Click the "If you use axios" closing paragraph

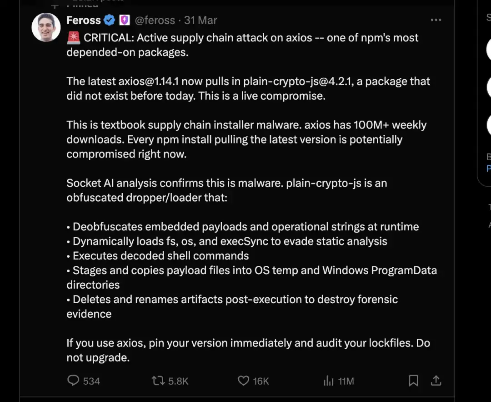coord(248,350)
